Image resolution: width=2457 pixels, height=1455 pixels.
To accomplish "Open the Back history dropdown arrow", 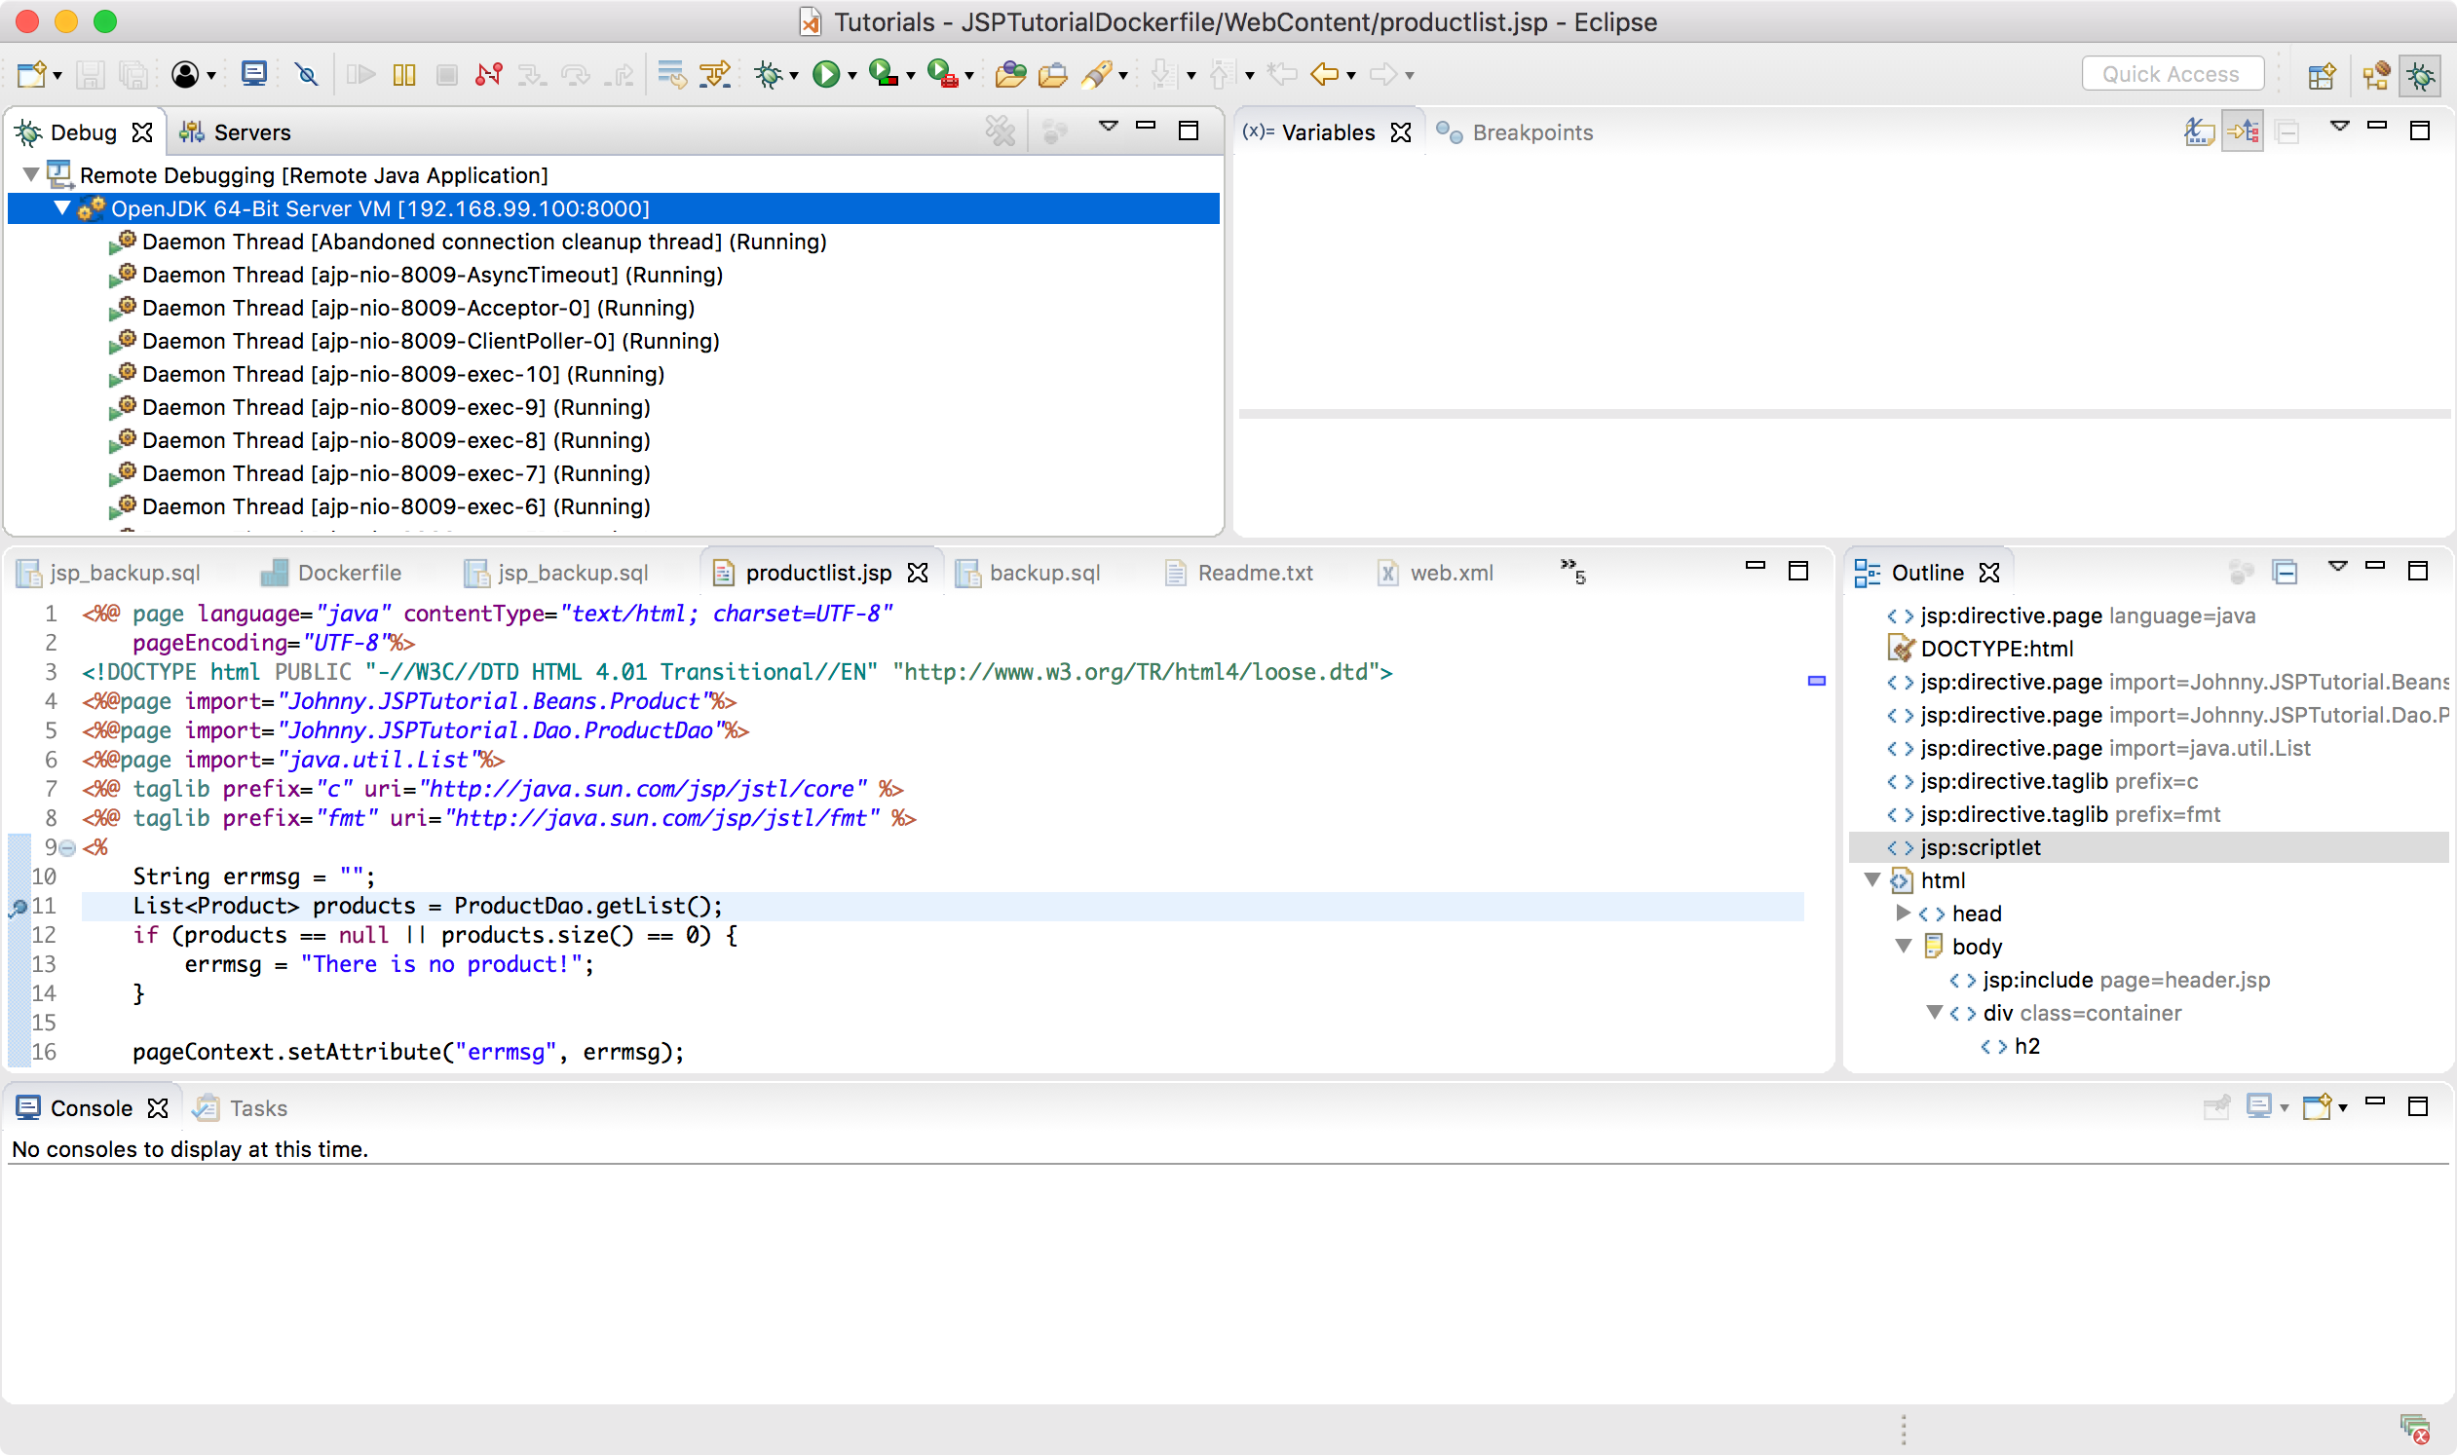I will click(1350, 76).
